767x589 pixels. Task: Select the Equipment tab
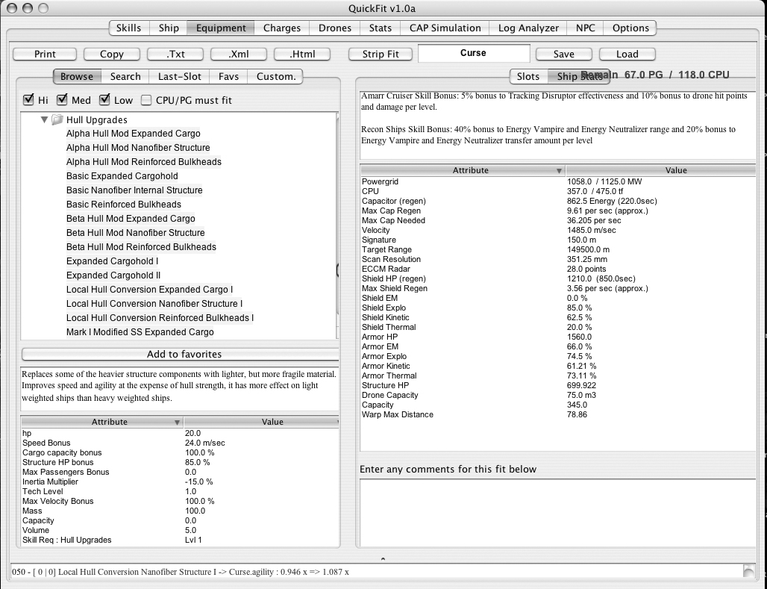(221, 28)
